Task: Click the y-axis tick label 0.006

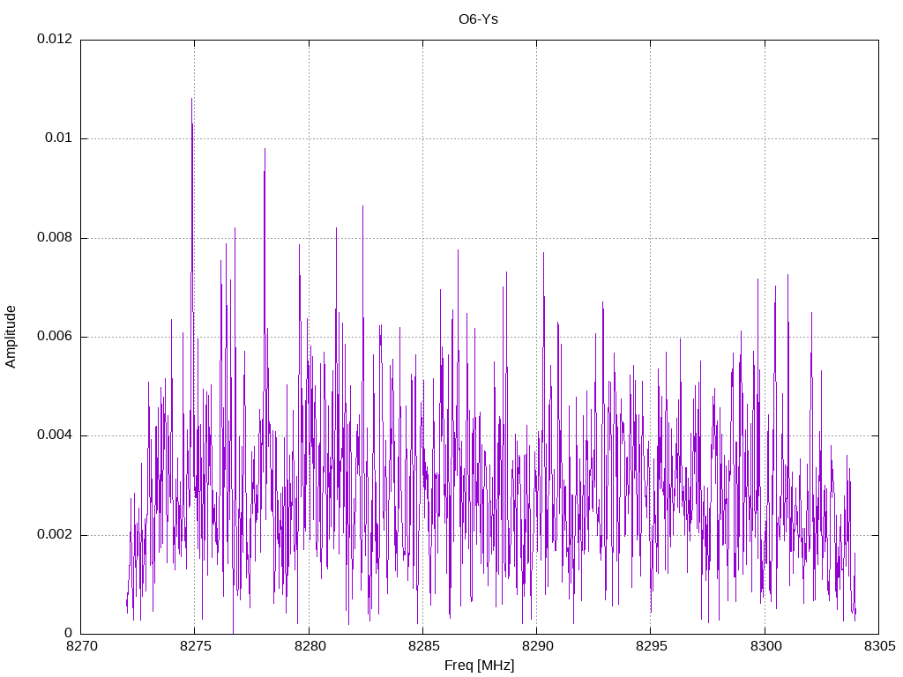Action: click(55, 336)
